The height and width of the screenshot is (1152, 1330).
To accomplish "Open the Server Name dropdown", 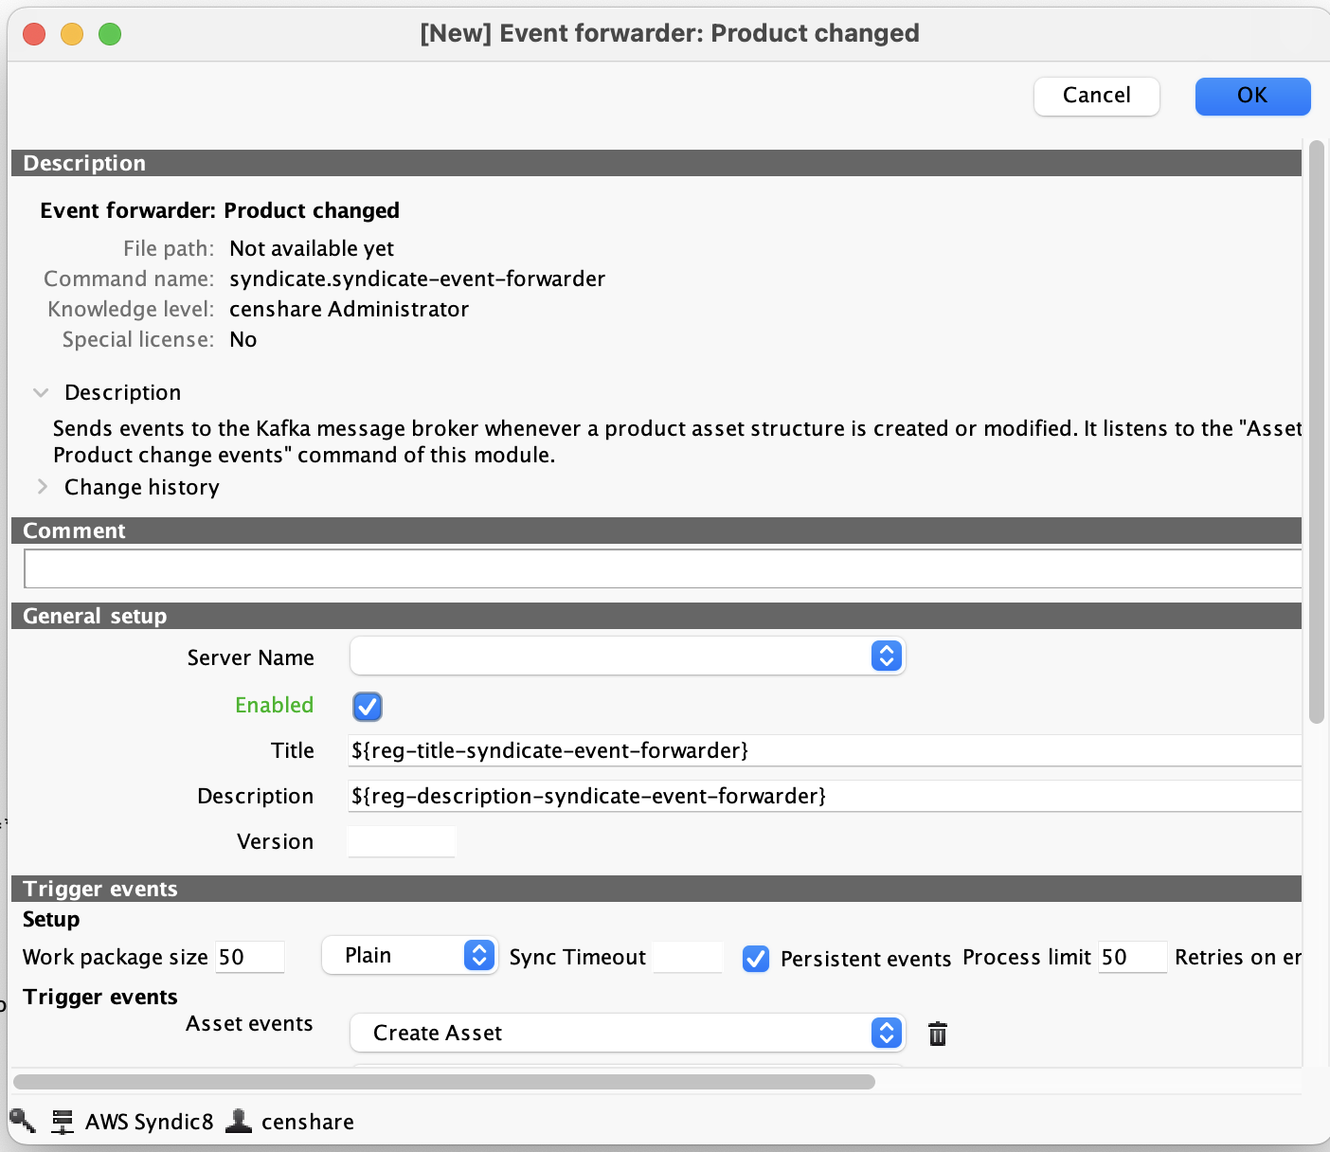I will [627, 657].
